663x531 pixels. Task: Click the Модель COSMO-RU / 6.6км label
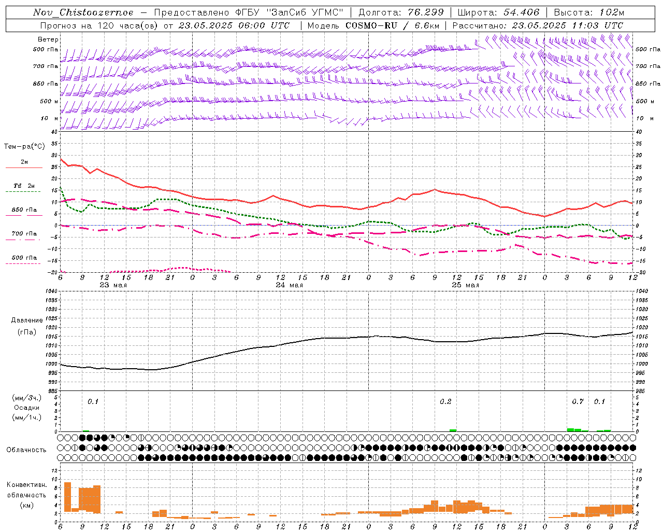pos(373,25)
